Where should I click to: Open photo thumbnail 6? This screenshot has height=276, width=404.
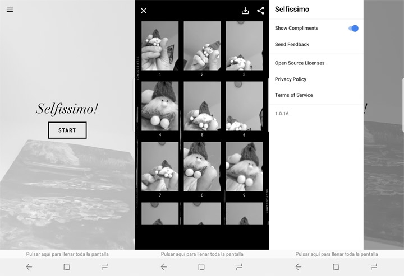[244, 106]
